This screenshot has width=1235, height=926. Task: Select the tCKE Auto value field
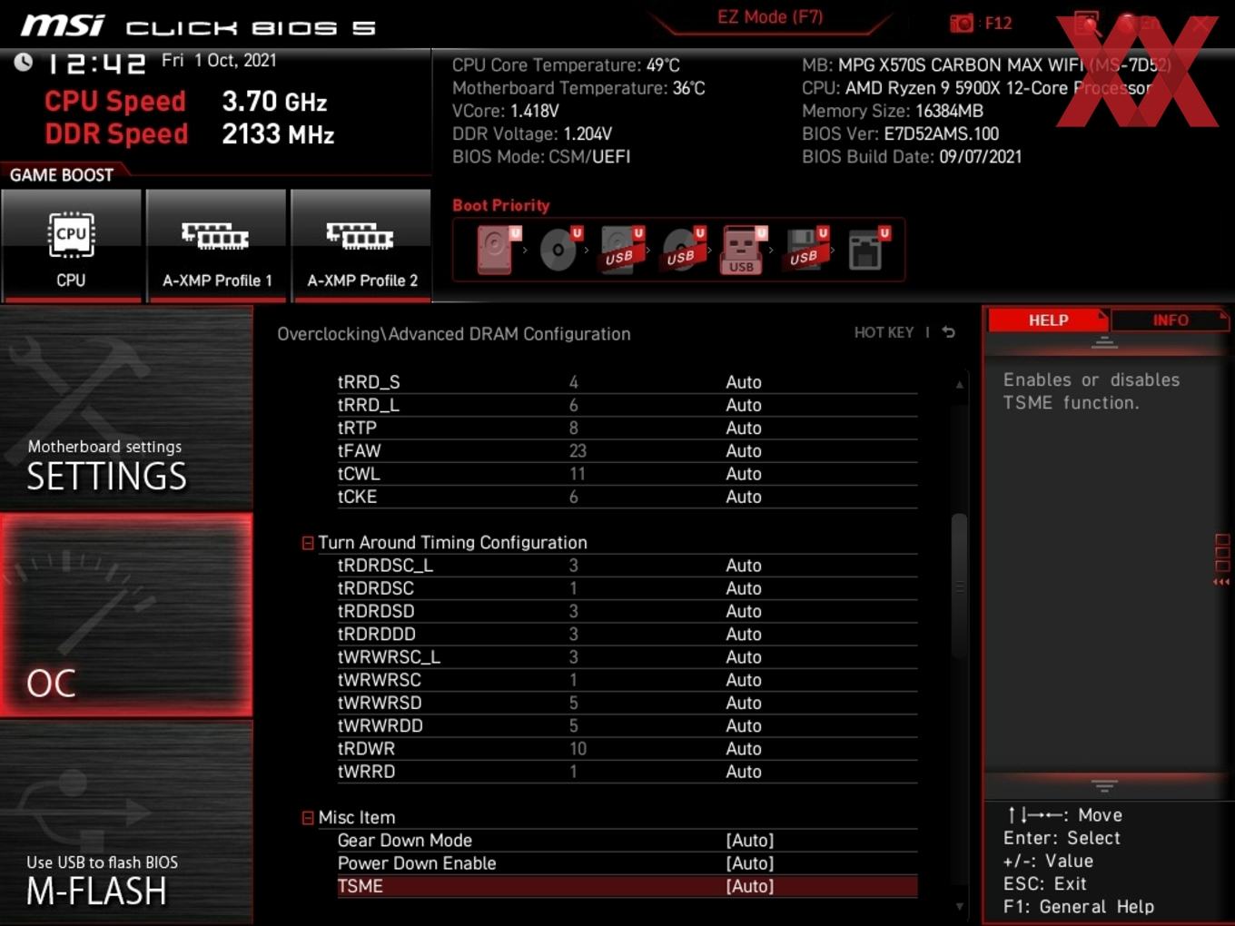click(x=744, y=497)
